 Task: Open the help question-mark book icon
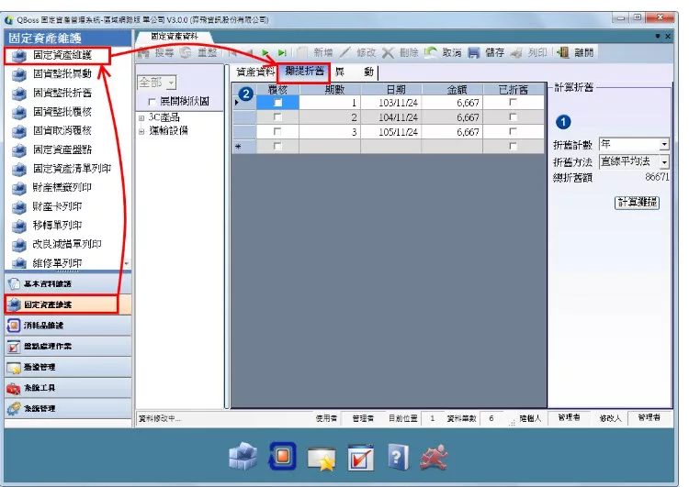[399, 456]
